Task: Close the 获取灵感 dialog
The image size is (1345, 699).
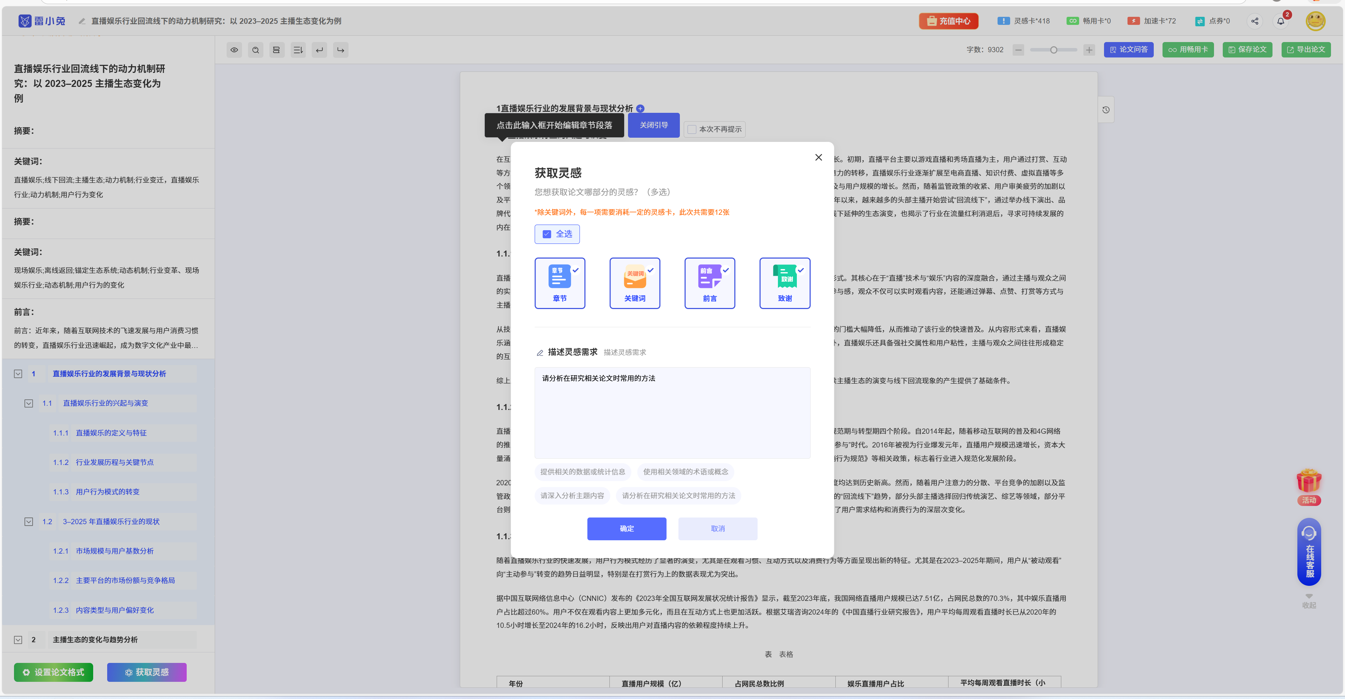Action: [x=818, y=157]
